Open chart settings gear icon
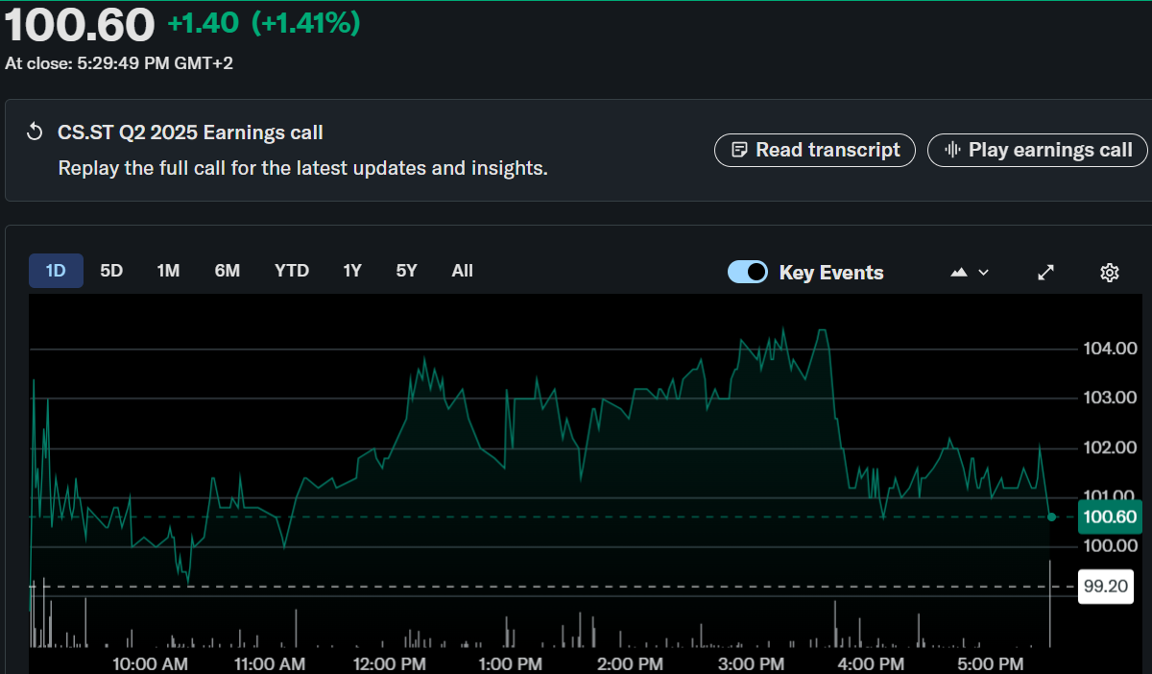Screen dimensions: 1152x674 1109,273
